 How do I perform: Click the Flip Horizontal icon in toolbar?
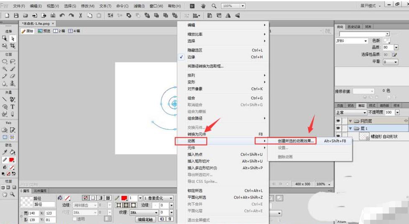click(228, 15)
